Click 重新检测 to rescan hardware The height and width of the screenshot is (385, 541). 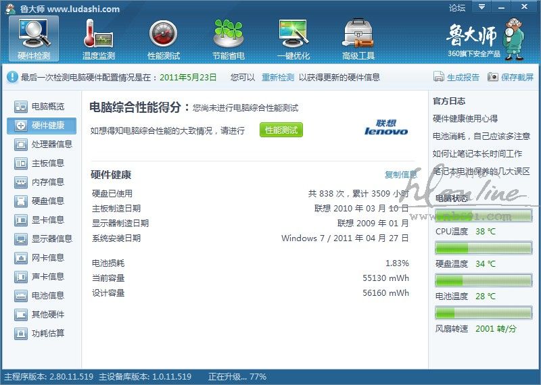[x=278, y=77]
